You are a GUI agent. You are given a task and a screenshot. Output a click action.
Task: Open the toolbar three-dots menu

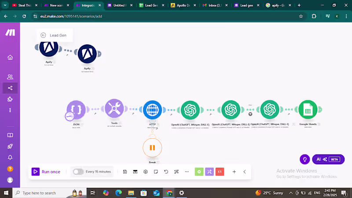(x=187, y=172)
